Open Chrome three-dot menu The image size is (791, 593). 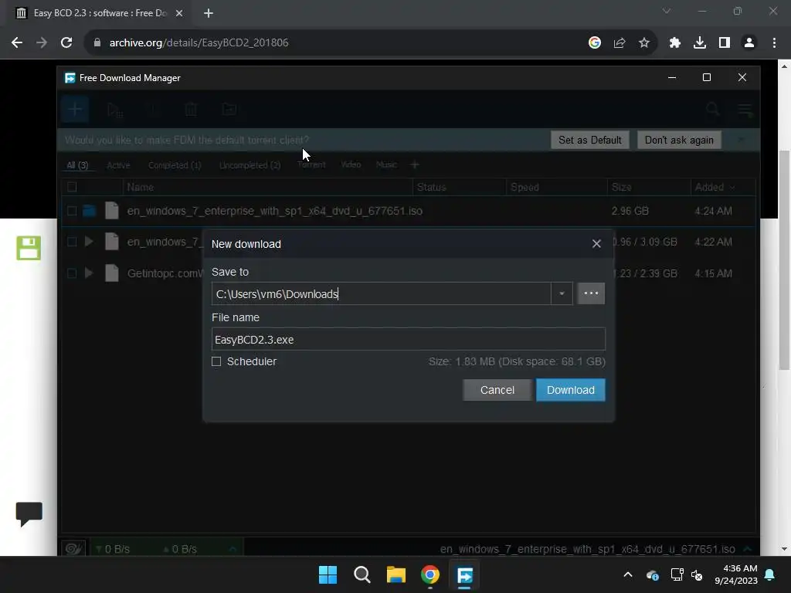(x=774, y=43)
